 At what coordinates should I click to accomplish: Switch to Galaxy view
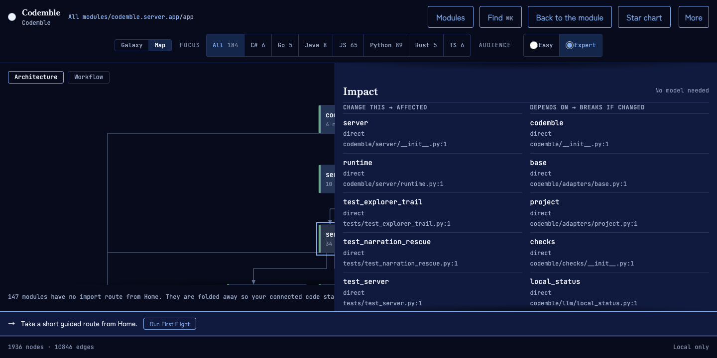coord(132,45)
